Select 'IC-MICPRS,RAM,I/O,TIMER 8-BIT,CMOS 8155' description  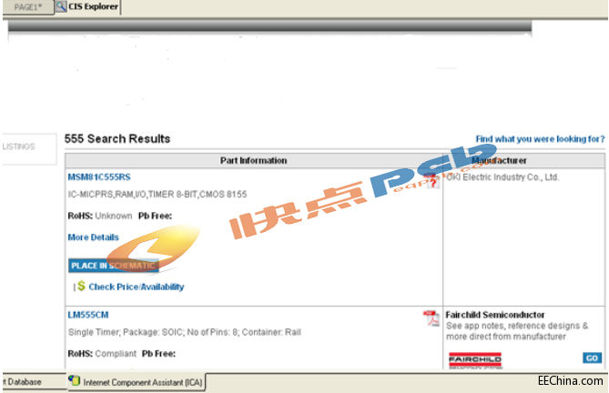tap(157, 194)
